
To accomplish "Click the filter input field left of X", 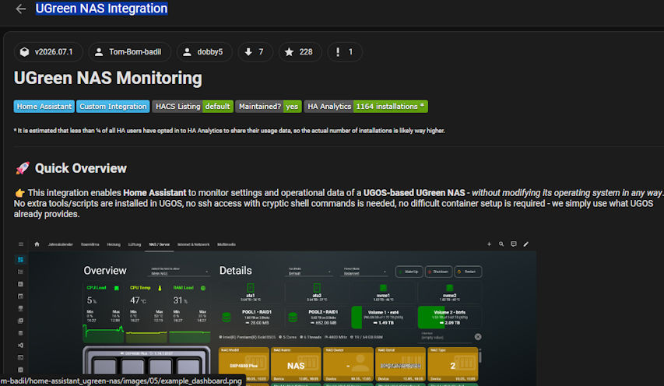I will tap(445, 336).
